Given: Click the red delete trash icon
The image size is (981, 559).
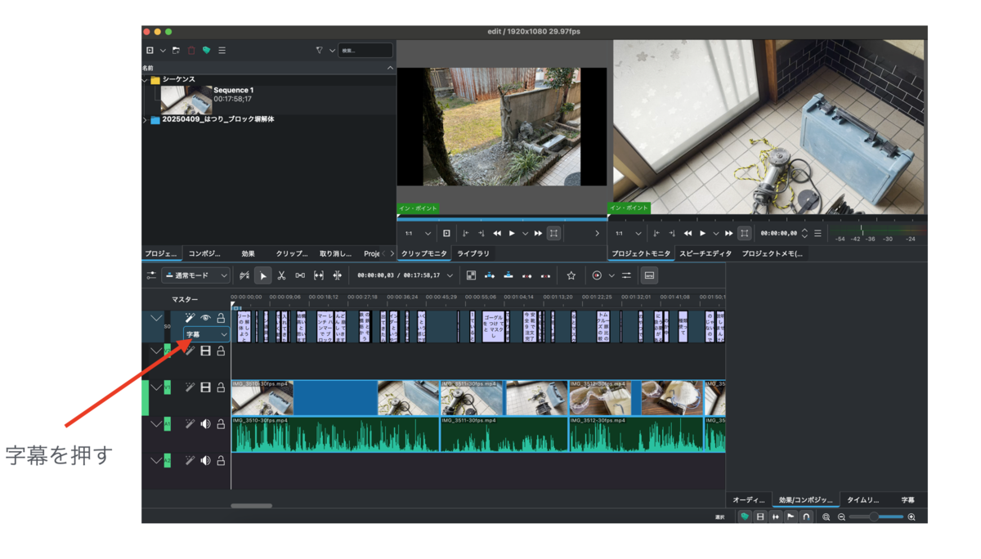Looking at the screenshot, I should click(191, 51).
